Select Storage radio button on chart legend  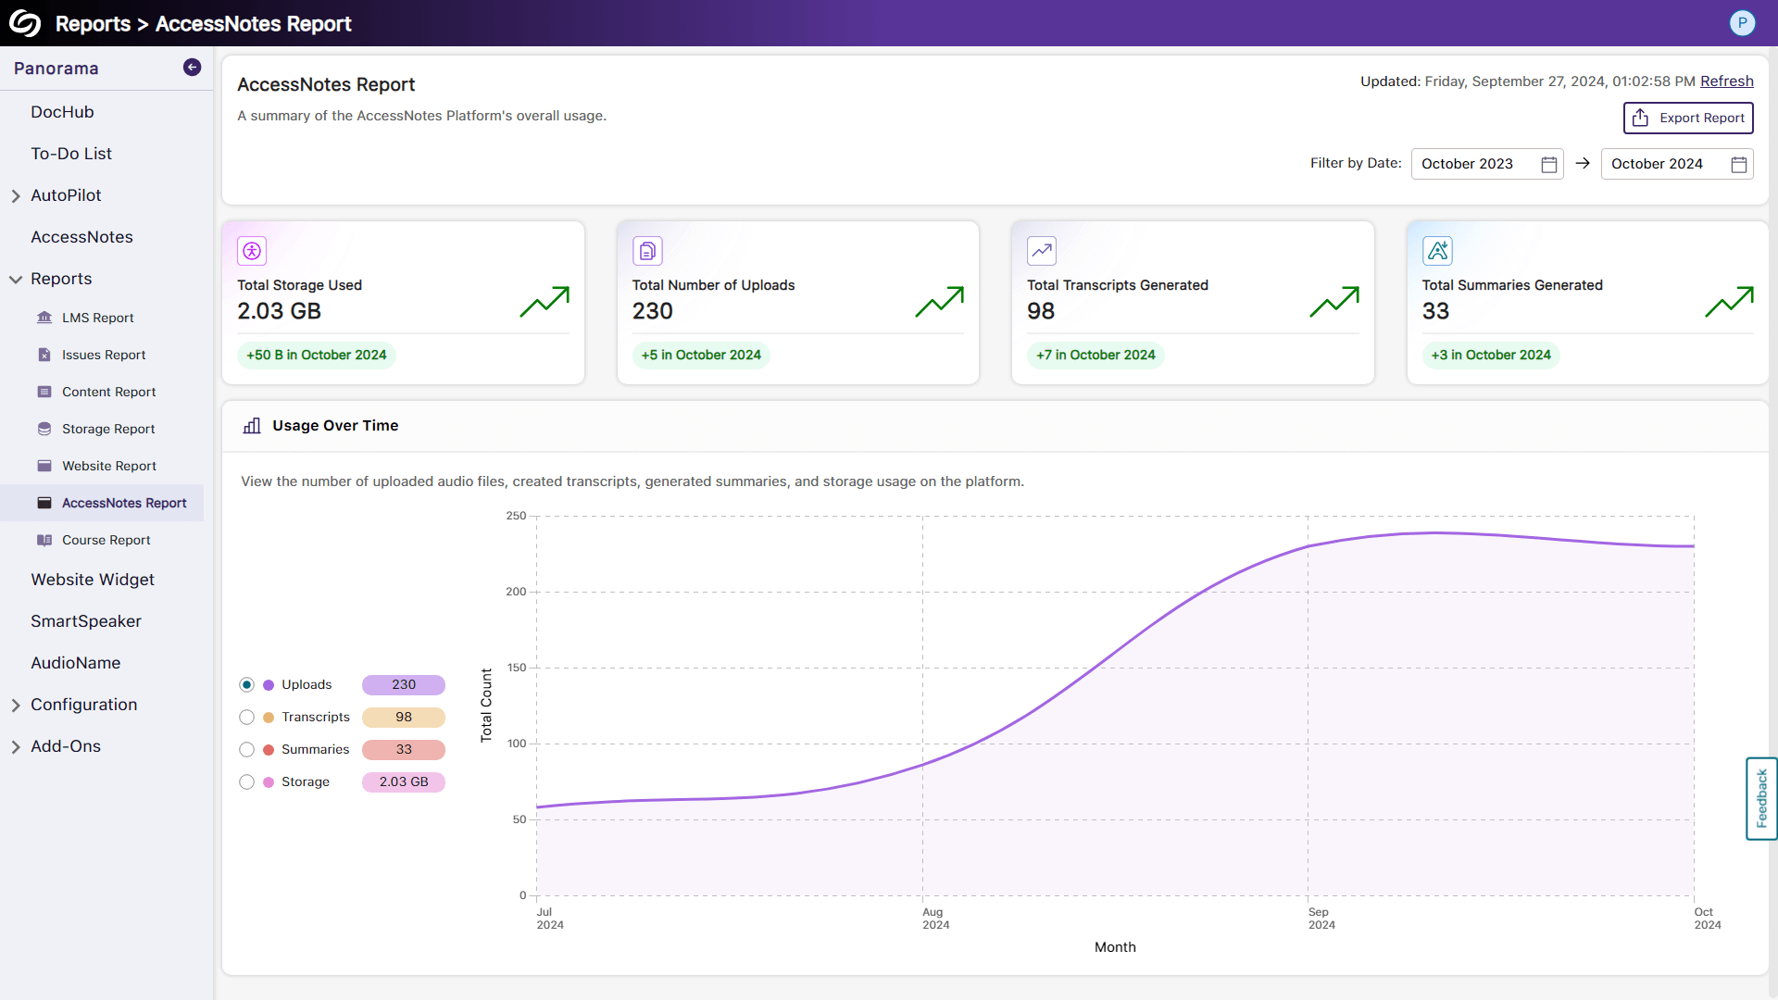[x=245, y=781]
